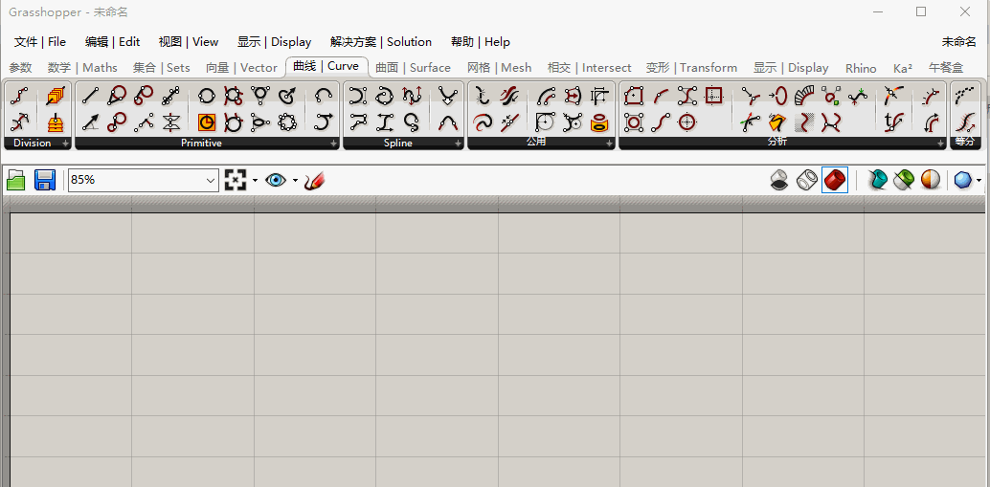Open the 编辑 | Edit menu

coord(112,42)
